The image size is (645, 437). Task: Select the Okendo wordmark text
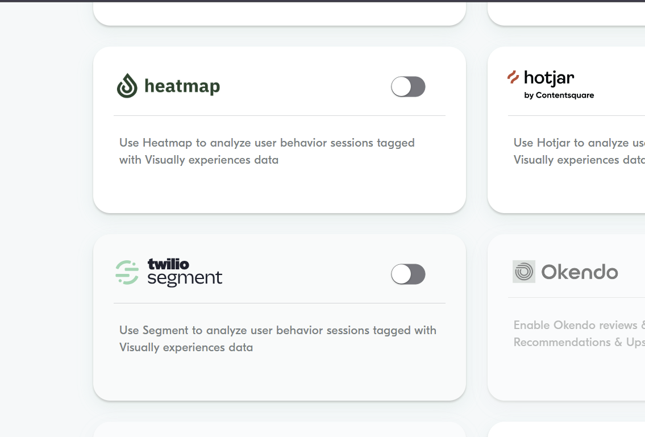pyautogui.click(x=581, y=272)
